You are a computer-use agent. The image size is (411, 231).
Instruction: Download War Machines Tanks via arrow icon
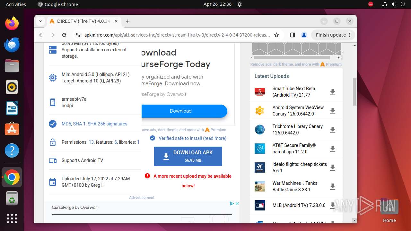pos(333,187)
